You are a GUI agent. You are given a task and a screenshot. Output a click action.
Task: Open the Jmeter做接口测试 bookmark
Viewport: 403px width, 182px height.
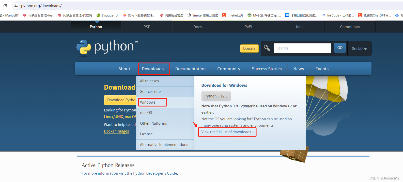tap(203, 15)
